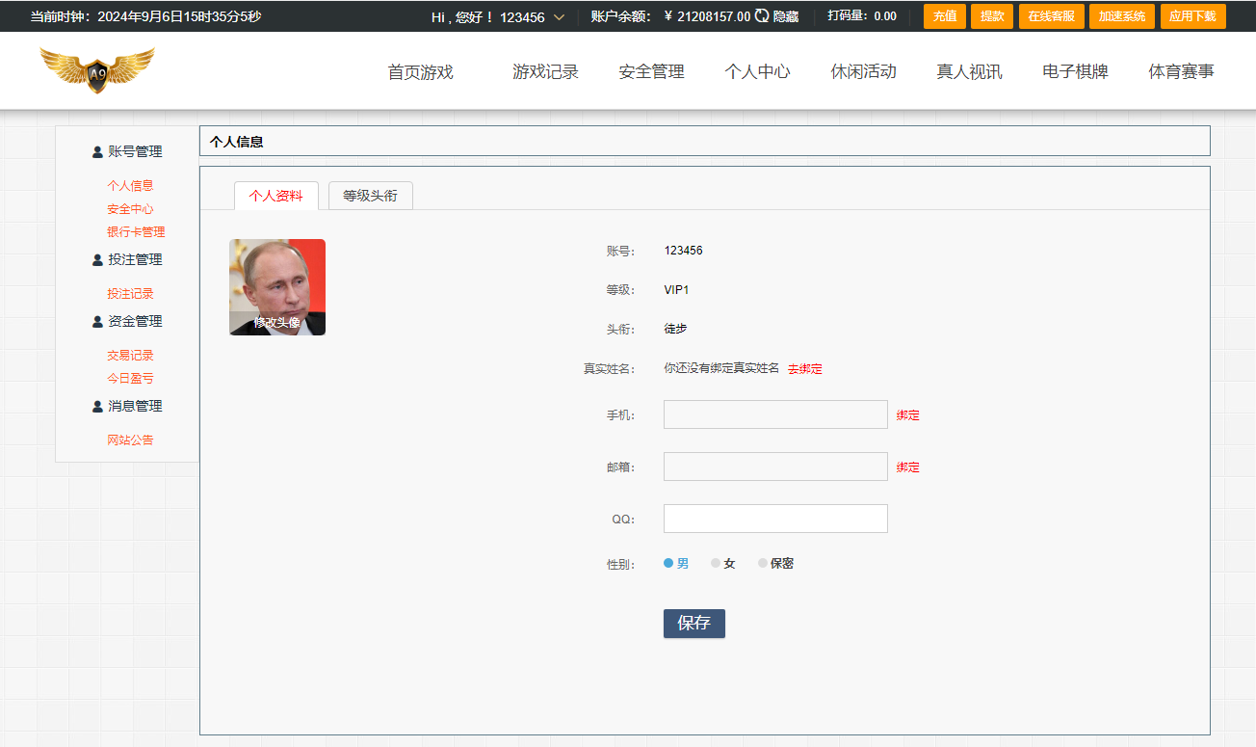Expand the username 123456 dropdown menu

click(x=561, y=16)
